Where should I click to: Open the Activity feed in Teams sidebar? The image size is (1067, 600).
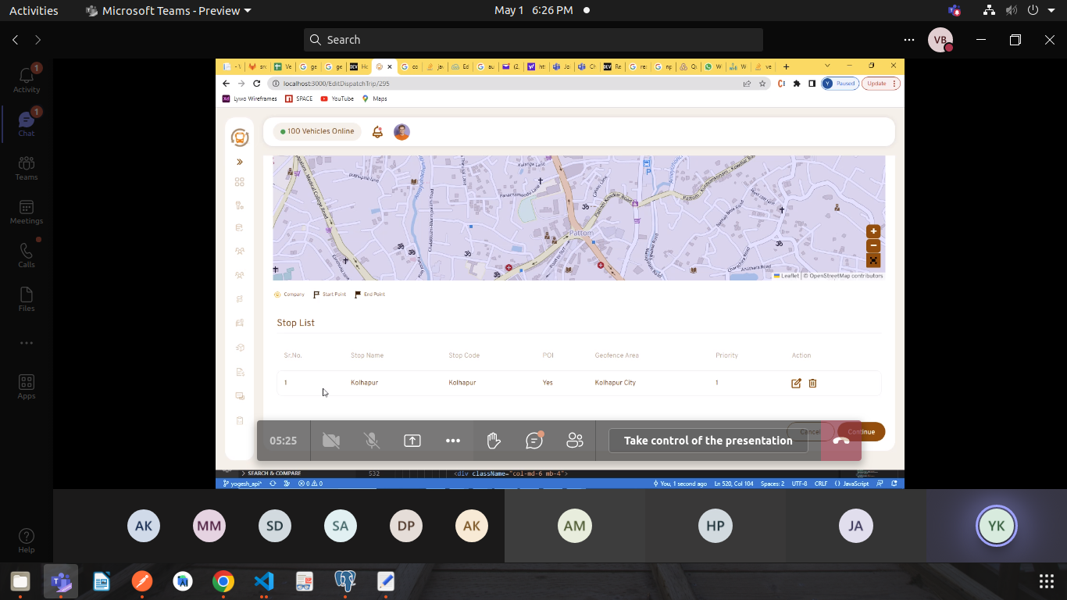[27, 79]
